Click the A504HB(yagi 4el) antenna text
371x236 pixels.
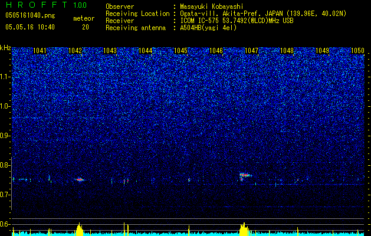(x=208, y=28)
